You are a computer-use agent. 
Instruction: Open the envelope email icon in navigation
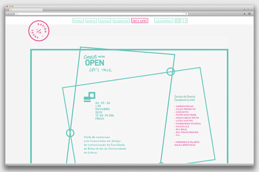(x=178, y=20)
